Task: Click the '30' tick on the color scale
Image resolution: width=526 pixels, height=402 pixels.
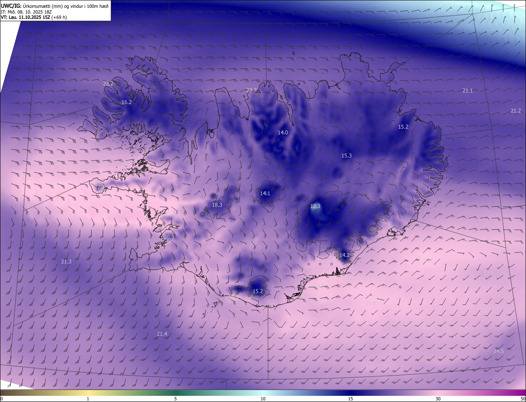Action: tap(438, 399)
